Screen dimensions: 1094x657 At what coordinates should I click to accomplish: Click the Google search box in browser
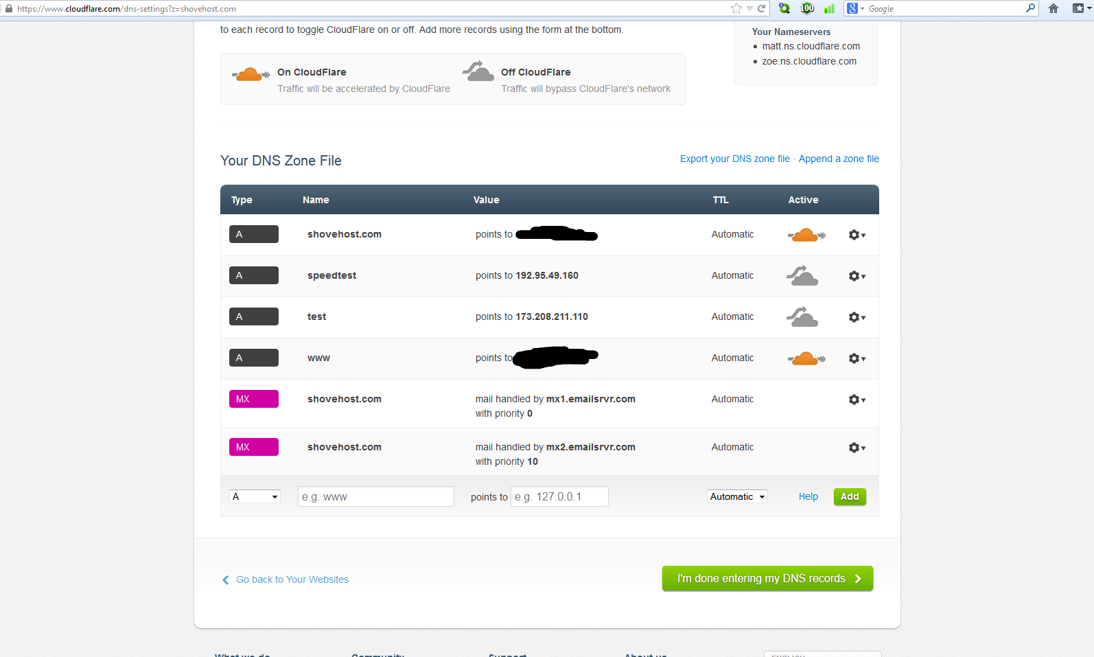tap(944, 8)
